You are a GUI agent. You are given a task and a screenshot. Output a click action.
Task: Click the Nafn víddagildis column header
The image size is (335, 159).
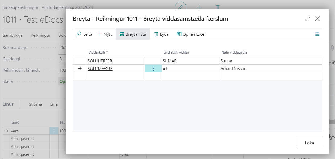point(234,52)
